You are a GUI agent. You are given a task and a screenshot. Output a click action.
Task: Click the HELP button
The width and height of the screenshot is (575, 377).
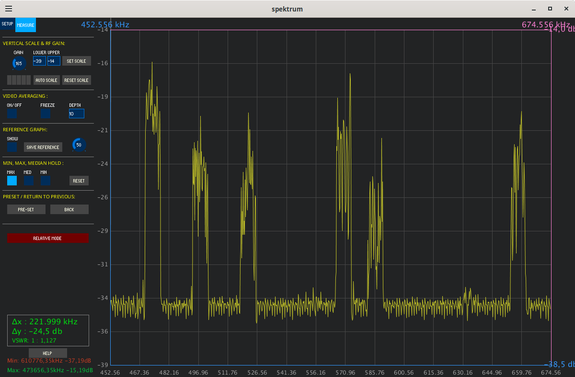coord(48,353)
